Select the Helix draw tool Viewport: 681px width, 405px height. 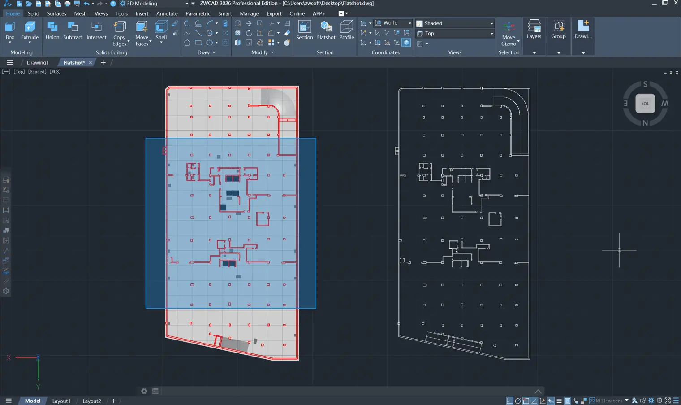(225, 23)
